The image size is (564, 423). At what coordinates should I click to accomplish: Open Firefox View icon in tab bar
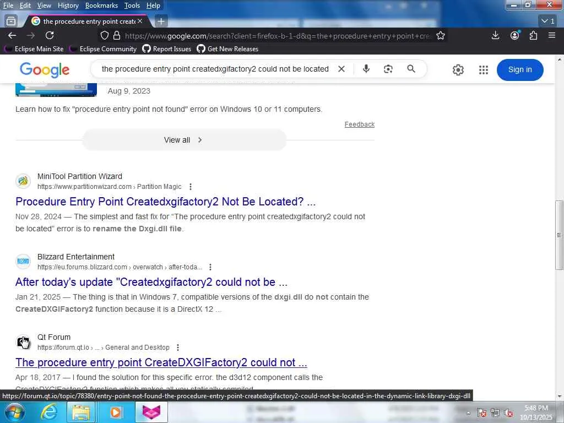click(11, 21)
